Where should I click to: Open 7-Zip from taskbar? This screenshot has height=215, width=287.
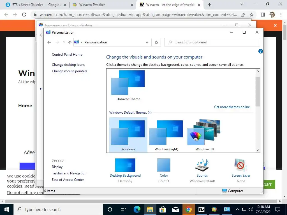point(201,209)
